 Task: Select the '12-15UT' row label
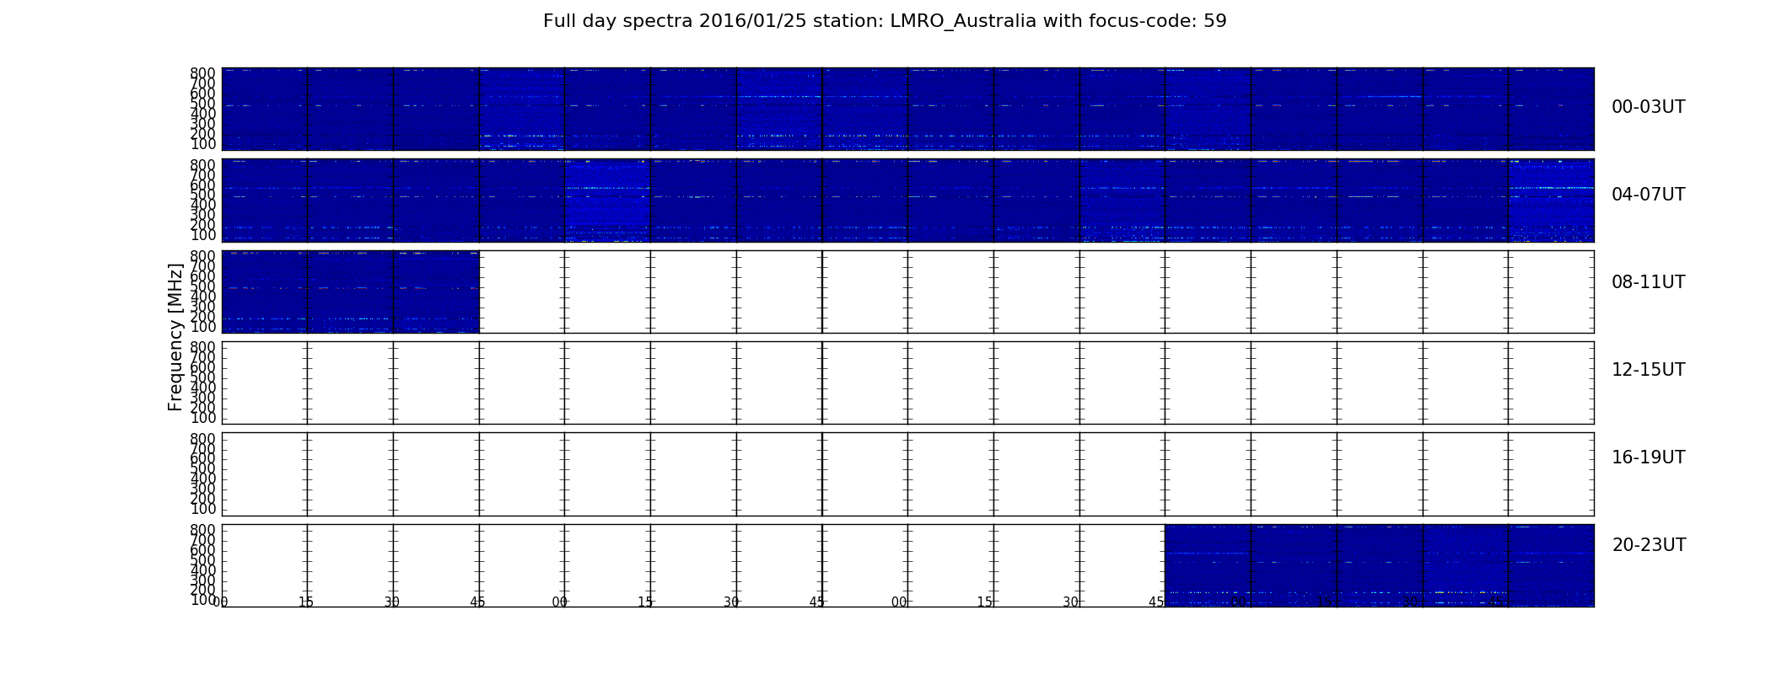(x=1648, y=370)
